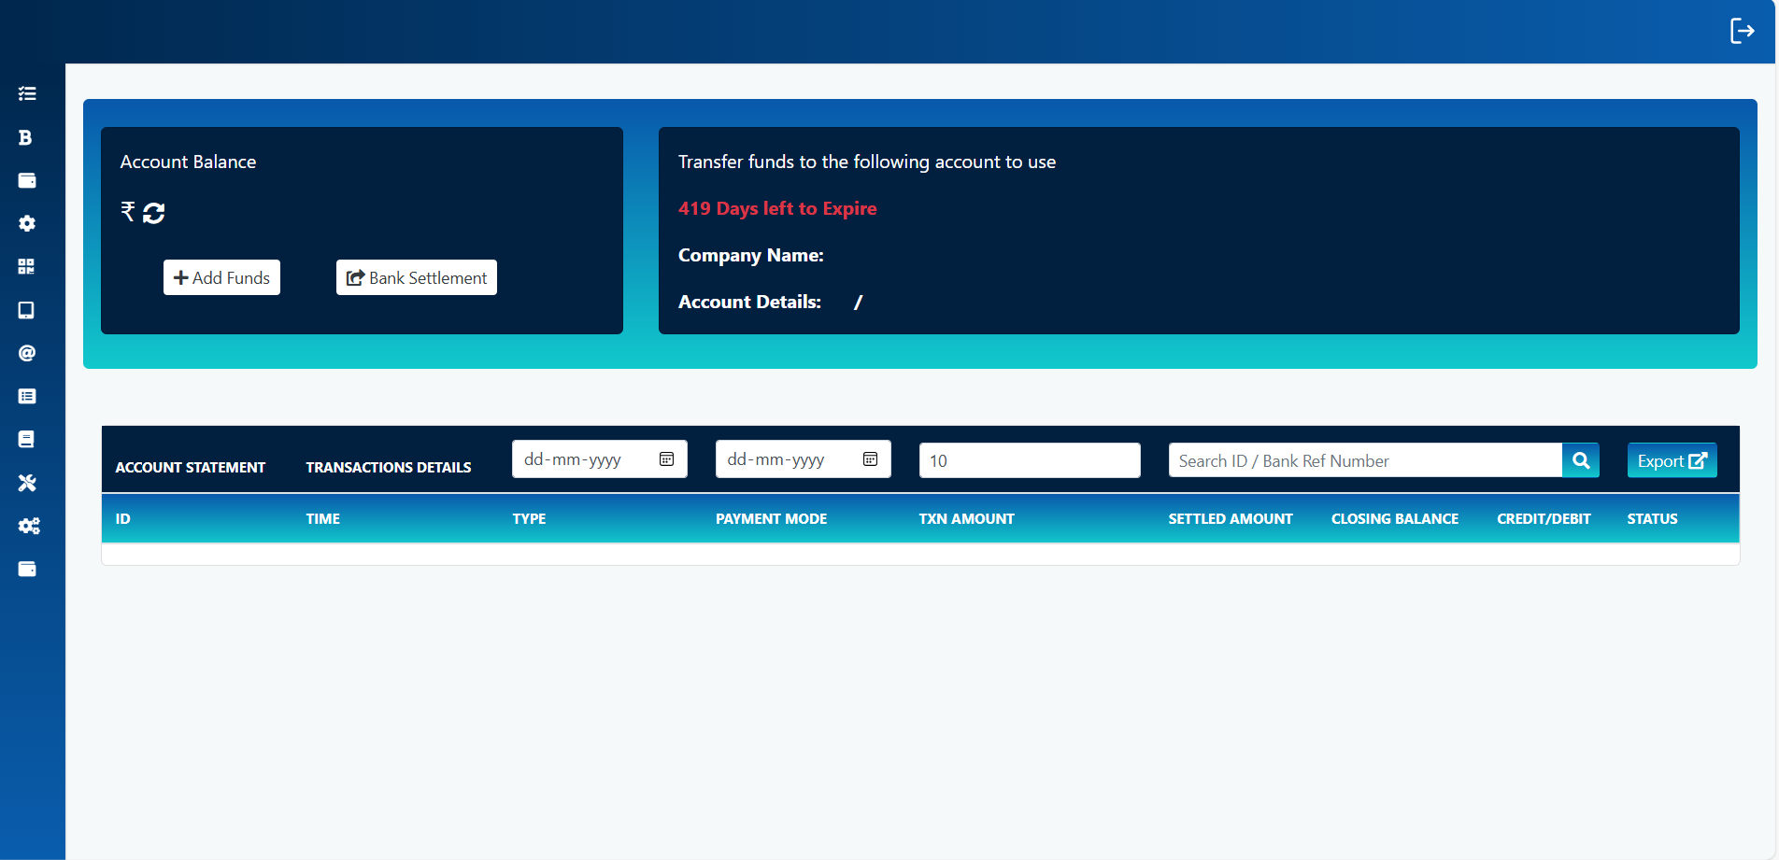Click the multiple gears sidebar icon
This screenshot has width=1779, height=860.
click(28, 526)
